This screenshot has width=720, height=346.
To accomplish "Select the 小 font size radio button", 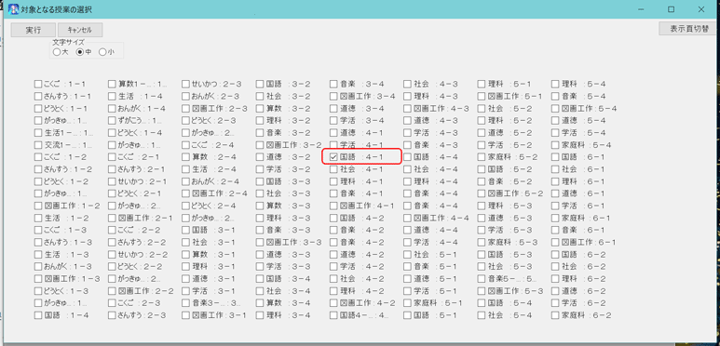I will coord(102,52).
